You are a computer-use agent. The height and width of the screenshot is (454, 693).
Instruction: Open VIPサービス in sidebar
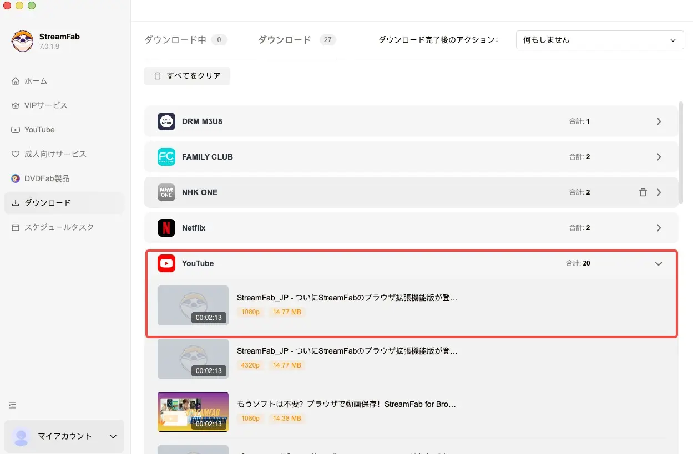click(x=64, y=105)
